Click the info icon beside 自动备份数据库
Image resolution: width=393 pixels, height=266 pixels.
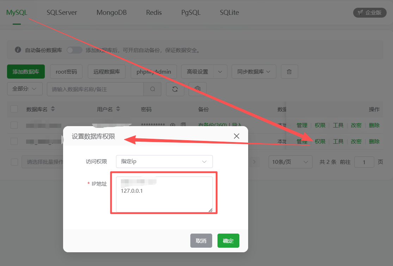tap(18, 50)
